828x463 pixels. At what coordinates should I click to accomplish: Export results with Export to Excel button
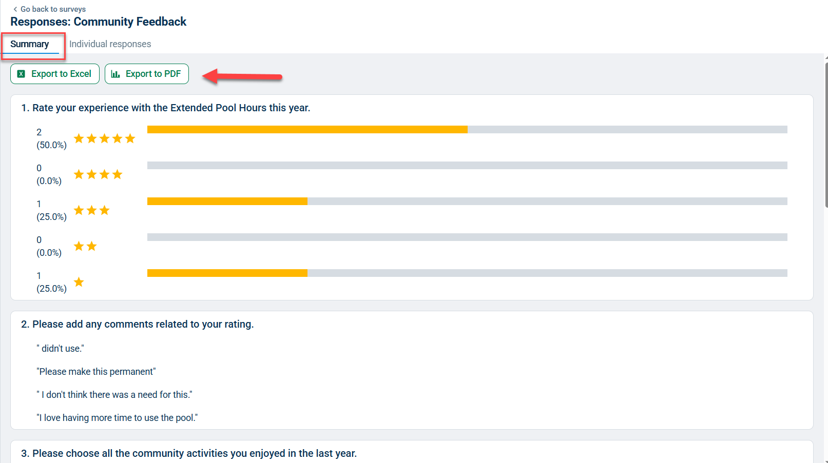(x=55, y=74)
